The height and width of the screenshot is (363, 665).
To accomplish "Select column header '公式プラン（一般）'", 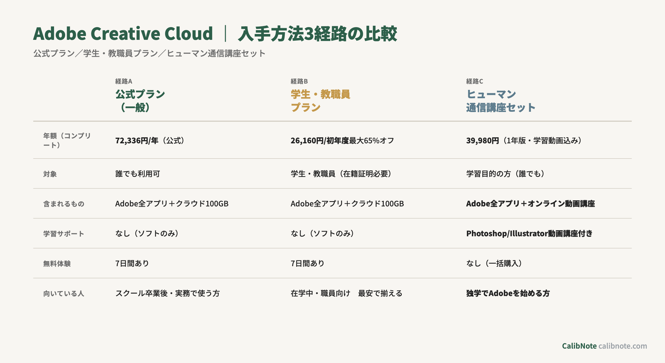I will (140, 101).
